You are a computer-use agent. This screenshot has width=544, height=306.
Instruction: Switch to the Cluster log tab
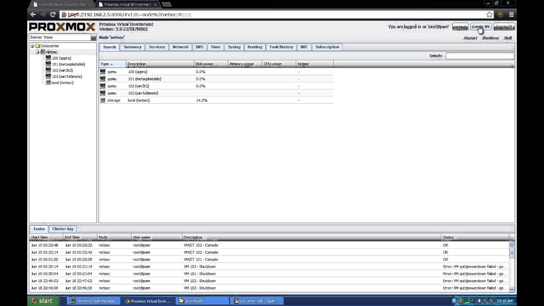(x=62, y=229)
